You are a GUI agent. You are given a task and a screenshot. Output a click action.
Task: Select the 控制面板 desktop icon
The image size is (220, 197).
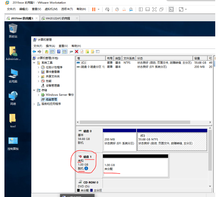point(13,143)
